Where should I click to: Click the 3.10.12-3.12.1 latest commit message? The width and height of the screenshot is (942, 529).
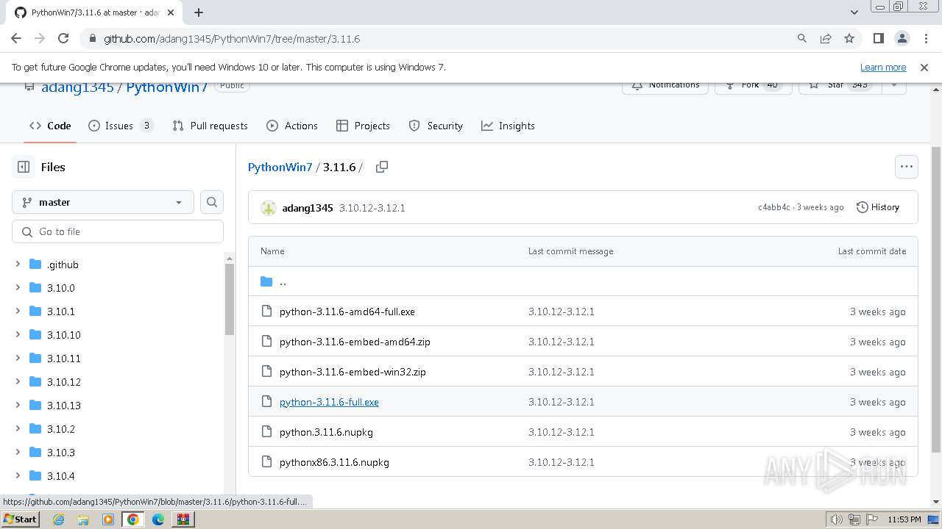tap(372, 208)
